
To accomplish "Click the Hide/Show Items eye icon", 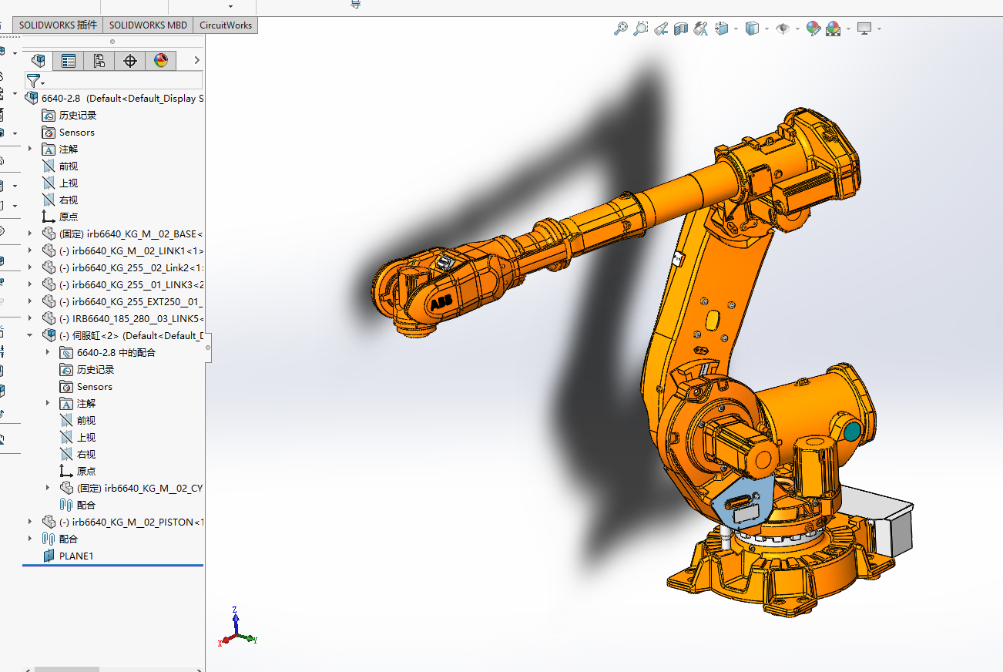I will pos(783,29).
